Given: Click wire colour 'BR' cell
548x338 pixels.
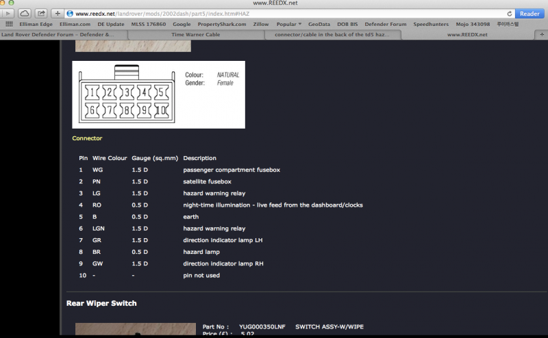Looking at the screenshot, I should pos(97,252).
